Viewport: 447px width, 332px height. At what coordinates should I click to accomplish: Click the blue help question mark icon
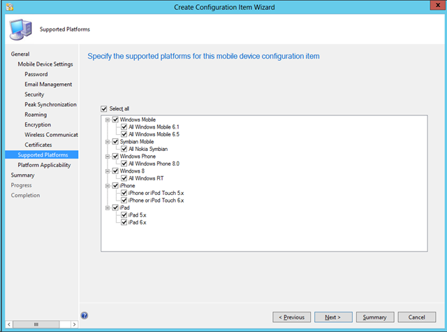(x=85, y=316)
